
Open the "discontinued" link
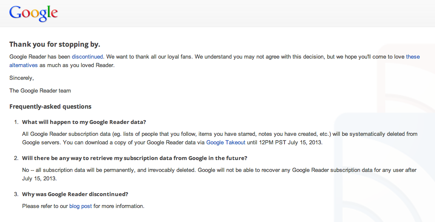(87, 56)
